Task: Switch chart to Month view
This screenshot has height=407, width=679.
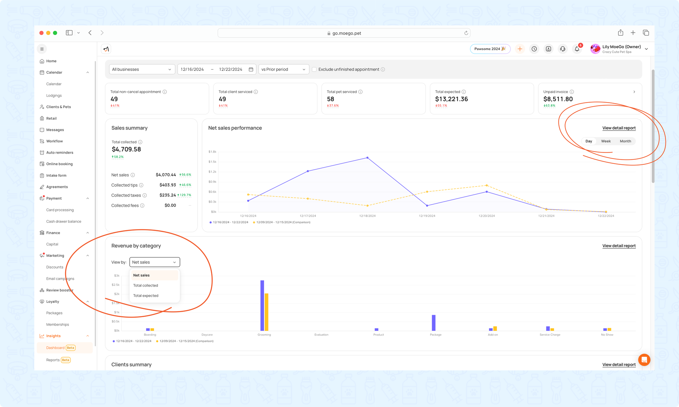Action: [625, 141]
